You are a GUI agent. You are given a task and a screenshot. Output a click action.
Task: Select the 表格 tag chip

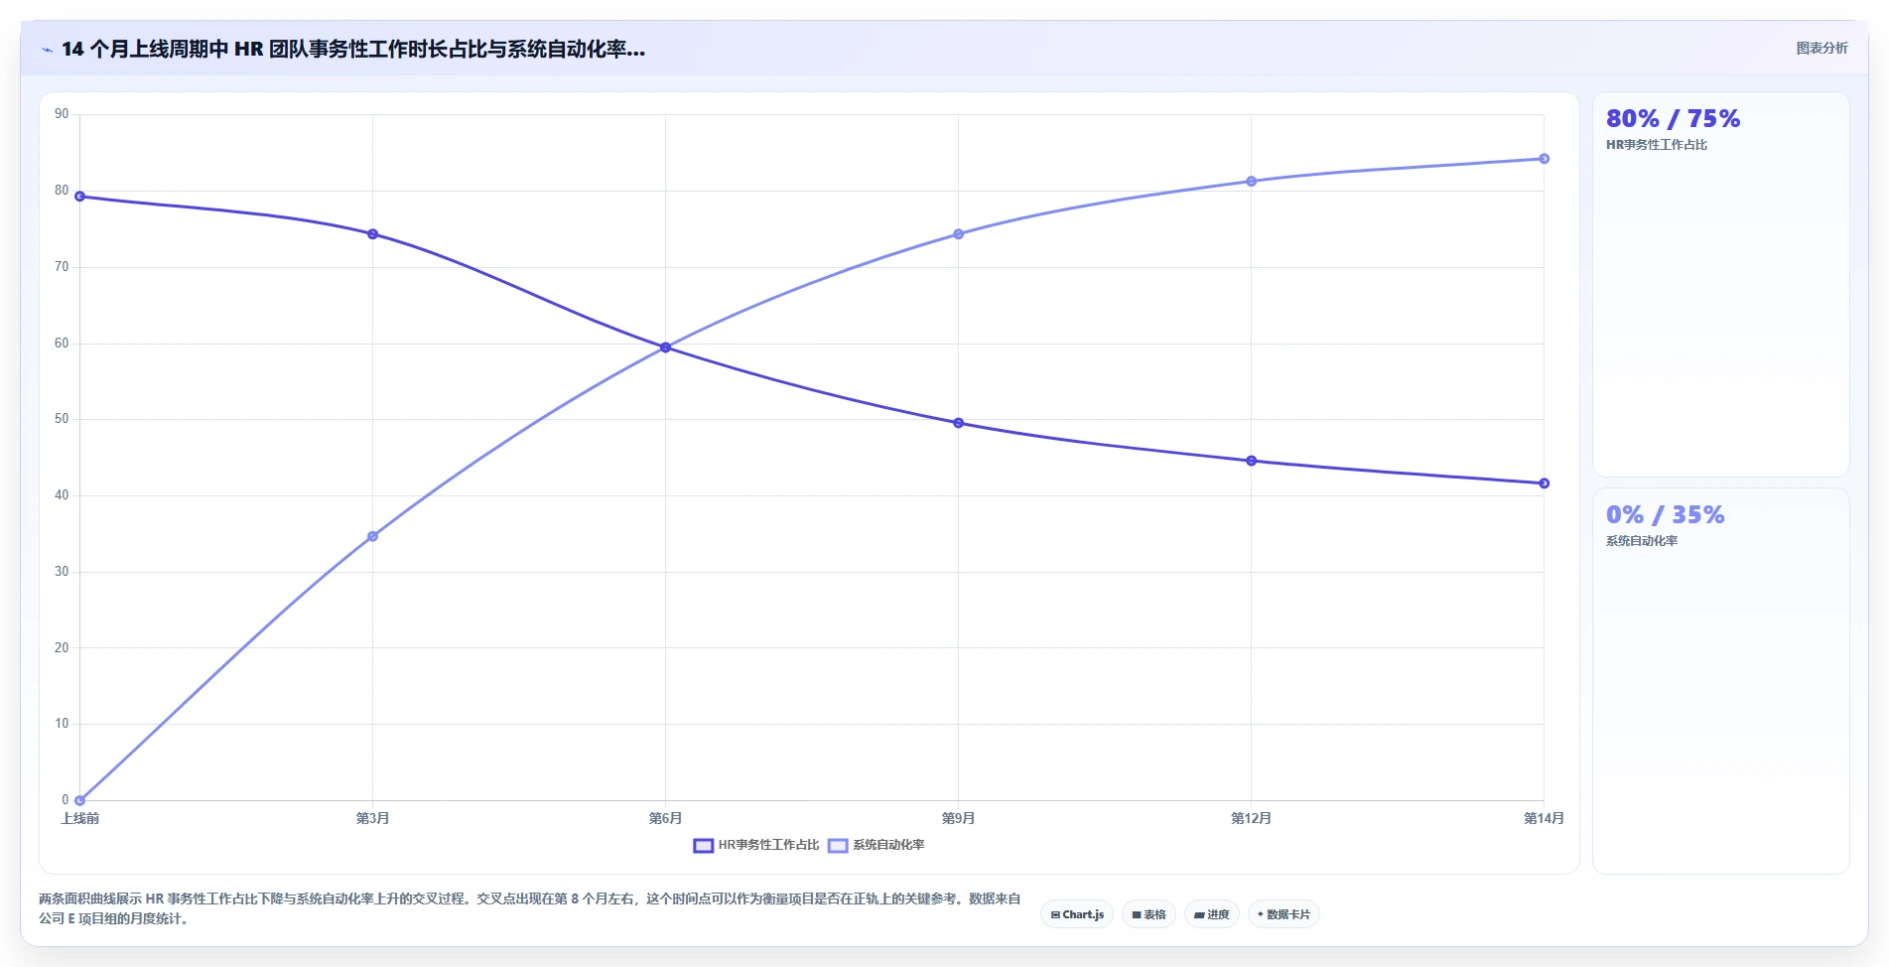pos(1148,914)
